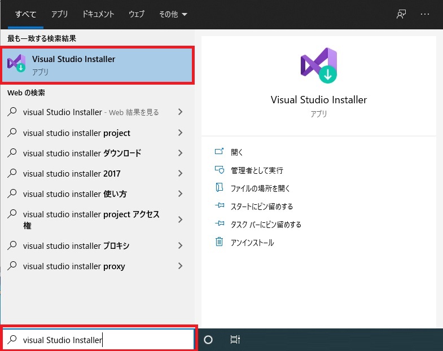The image size is (443, 351).
Task: Open the feedback person icon in header
Action: coord(401,14)
